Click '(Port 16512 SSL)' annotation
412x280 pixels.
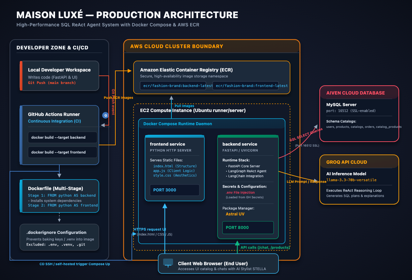[307, 145]
